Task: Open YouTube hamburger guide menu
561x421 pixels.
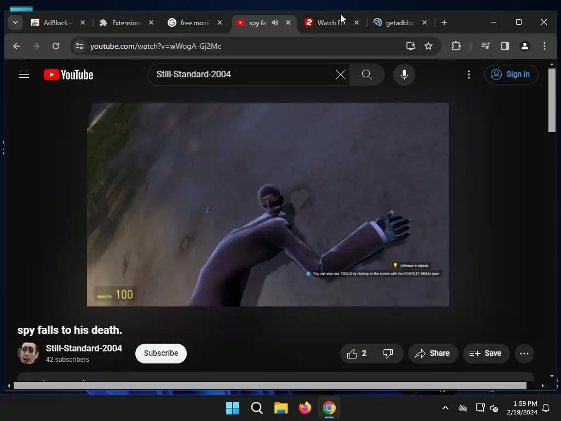Action: (24, 75)
